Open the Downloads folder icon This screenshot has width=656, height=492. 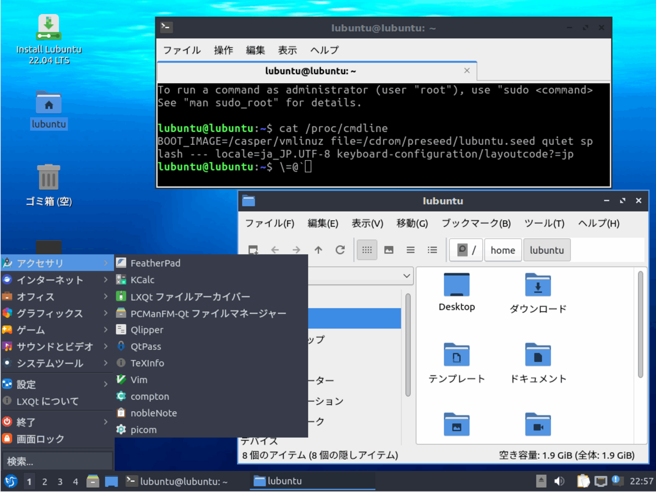click(537, 286)
